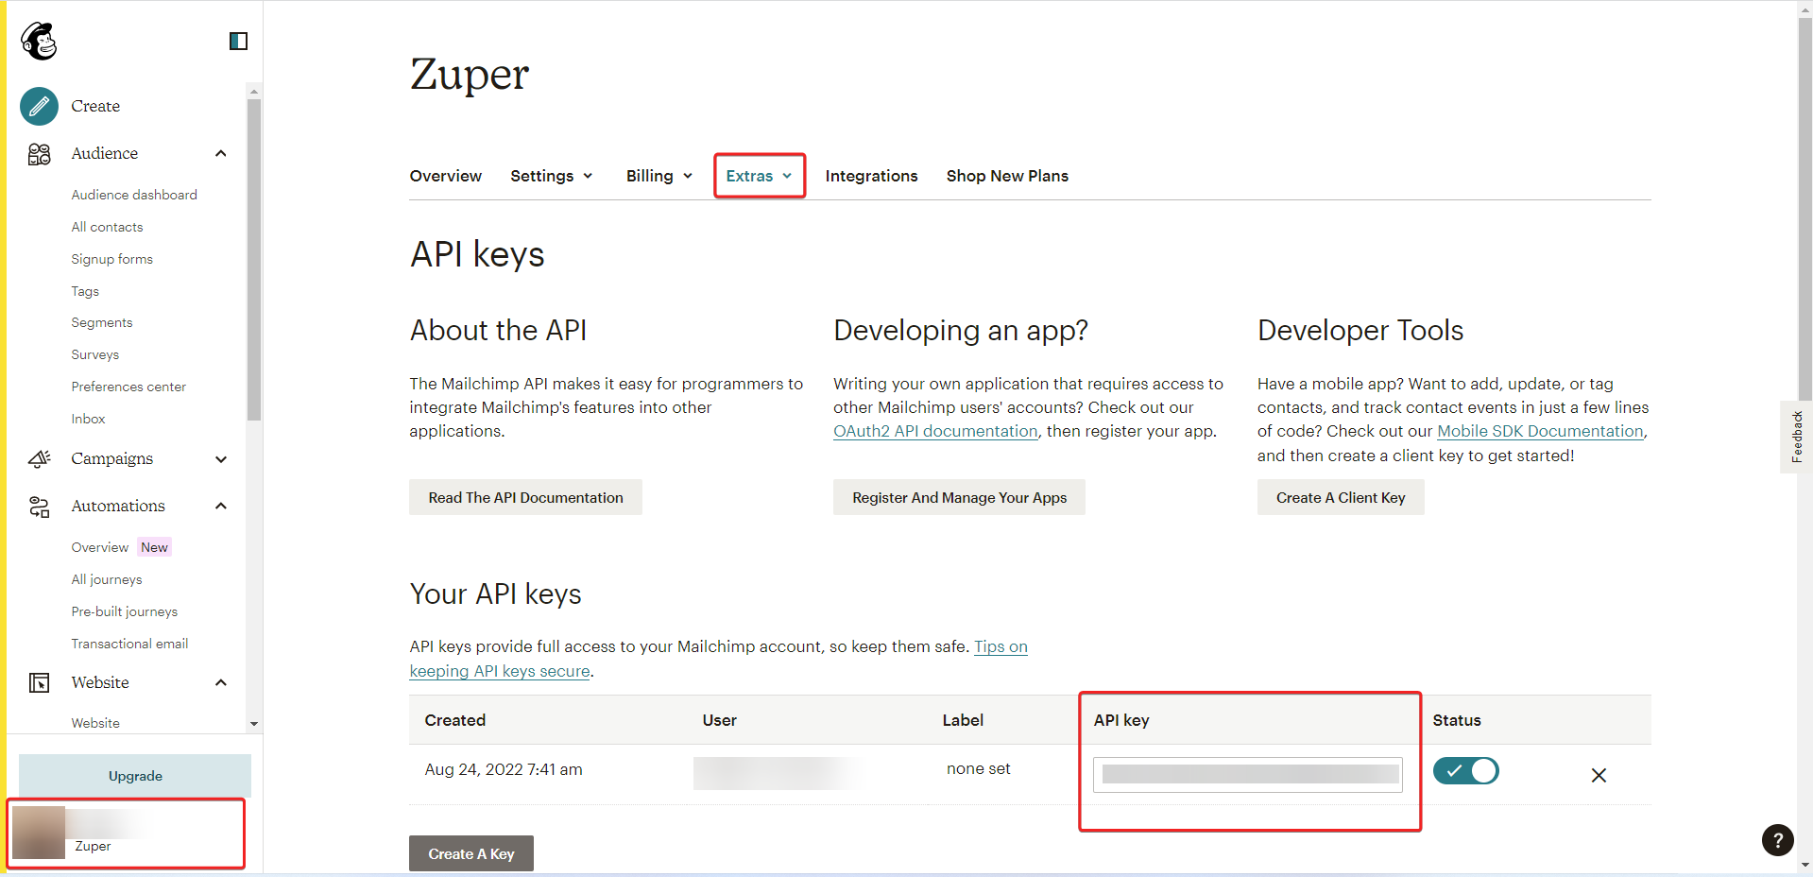Click the Automations flow icon
Viewport: 1813px width, 877px height.
click(x=39, y=507)
